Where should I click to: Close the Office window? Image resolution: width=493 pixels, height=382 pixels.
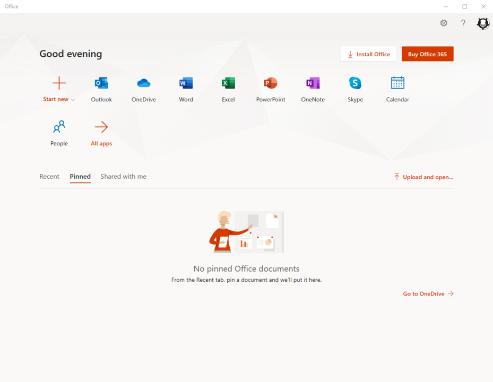click(483, 6)
